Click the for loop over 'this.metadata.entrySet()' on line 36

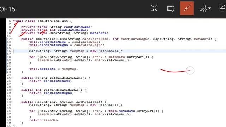(96, 111)
